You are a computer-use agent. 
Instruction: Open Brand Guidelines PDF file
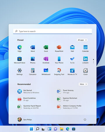click(x=27, y=99)
